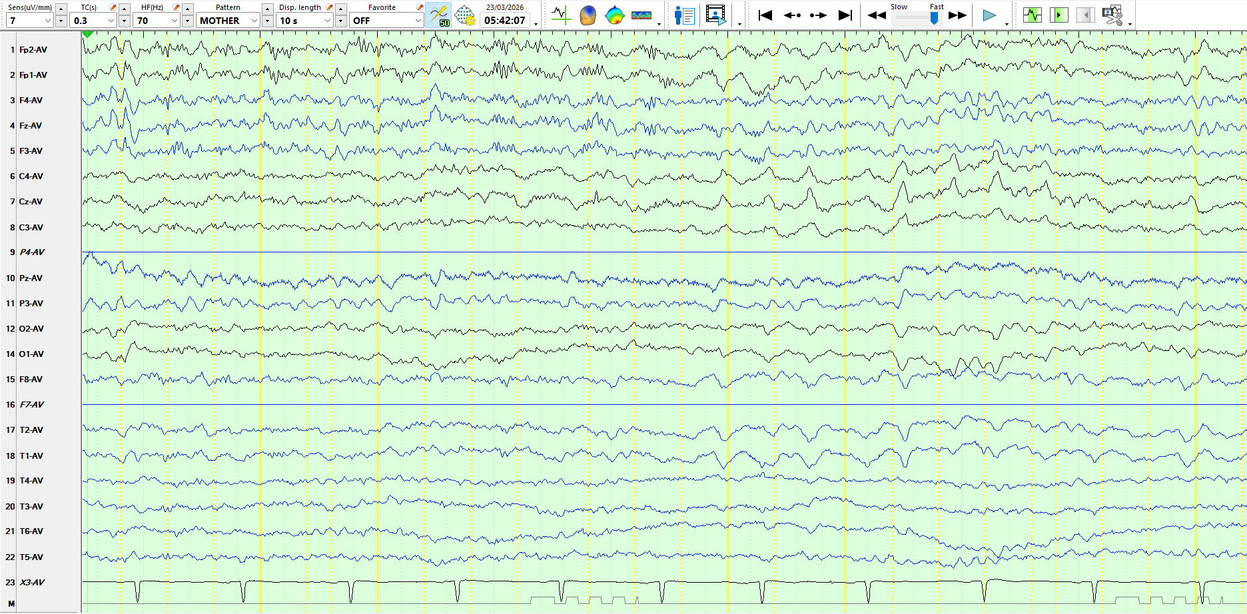Open the patient information icon
The height and width of the screenshot is (614, 1247).
click(x=685, y=15)
